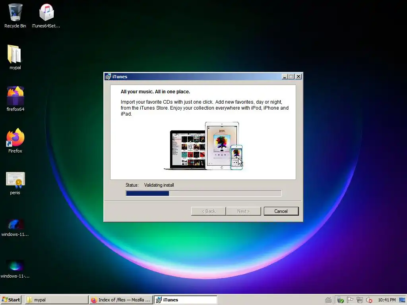
Task: Open Action Center flag tray icon
Action: coord(350,300)
